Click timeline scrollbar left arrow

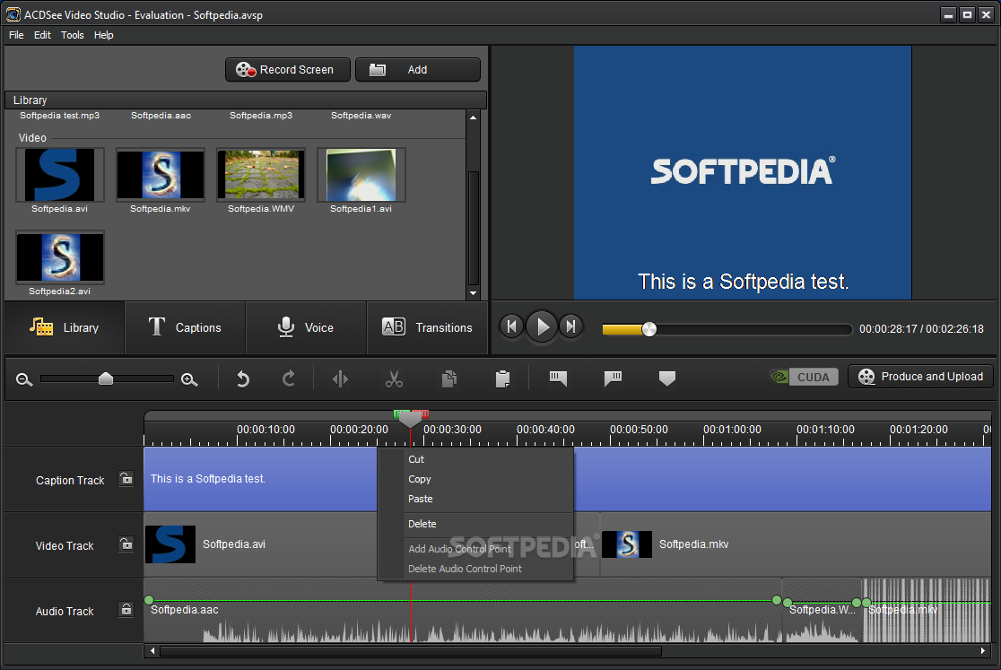[152, 651]
